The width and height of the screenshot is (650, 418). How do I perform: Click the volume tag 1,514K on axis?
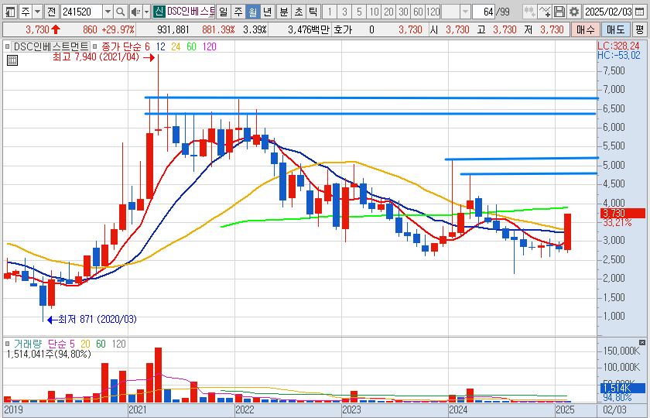(x=622, y=389)
